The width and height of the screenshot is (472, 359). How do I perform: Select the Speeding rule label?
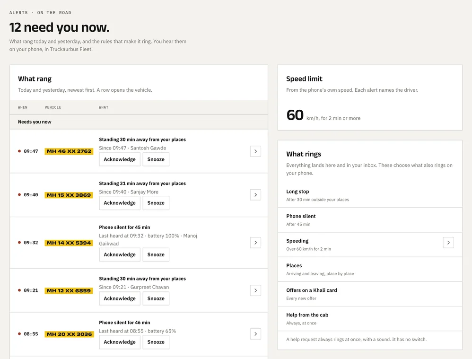(297, 241)
